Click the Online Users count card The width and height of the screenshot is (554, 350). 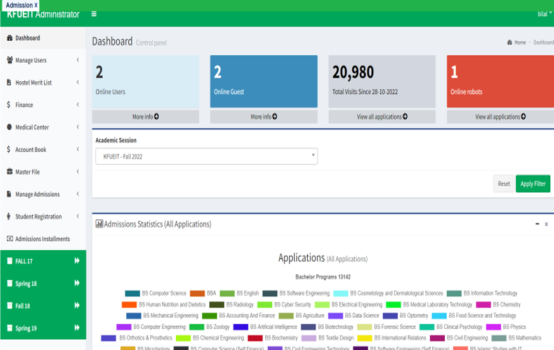[x=145, y=81]
